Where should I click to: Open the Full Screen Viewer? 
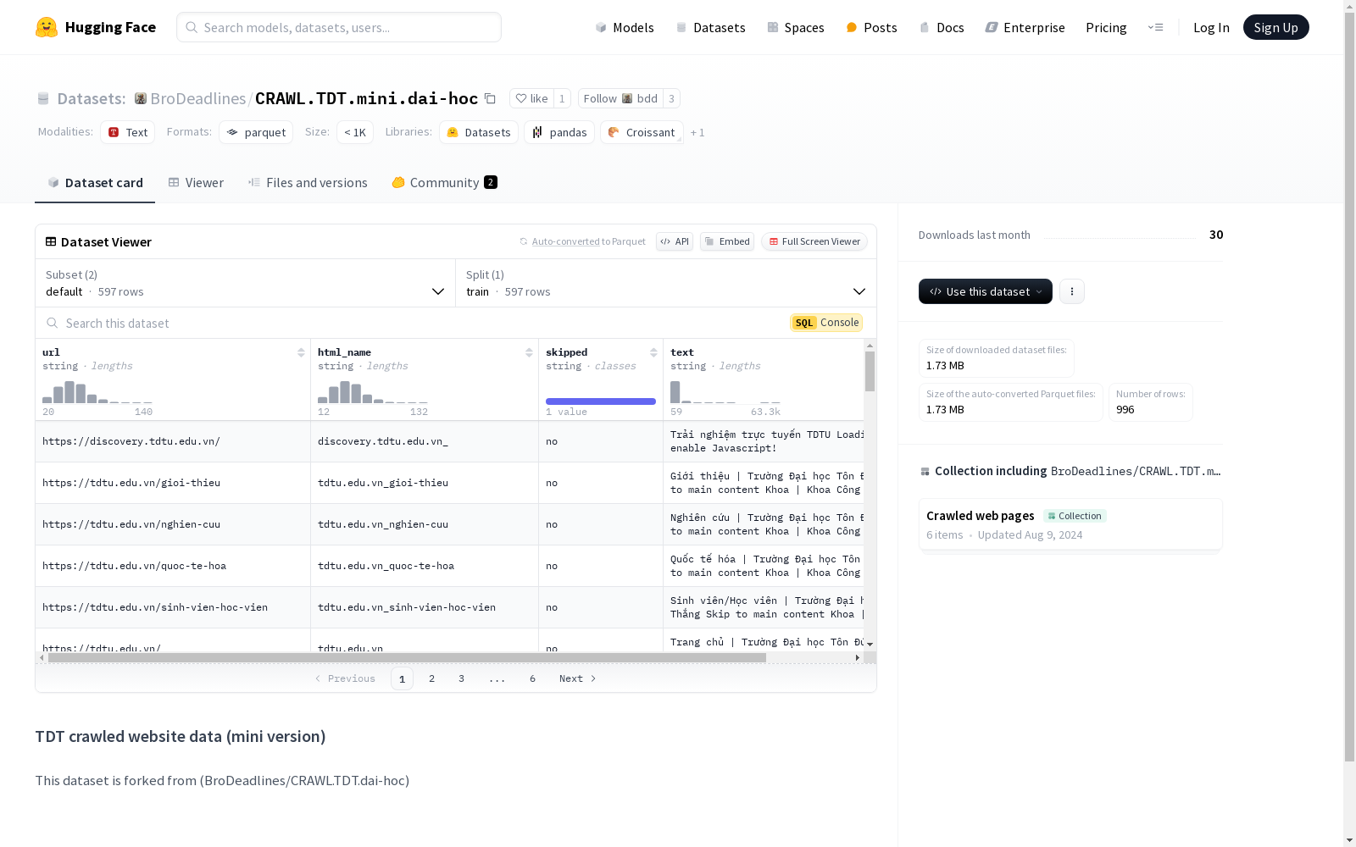(814, 241)
